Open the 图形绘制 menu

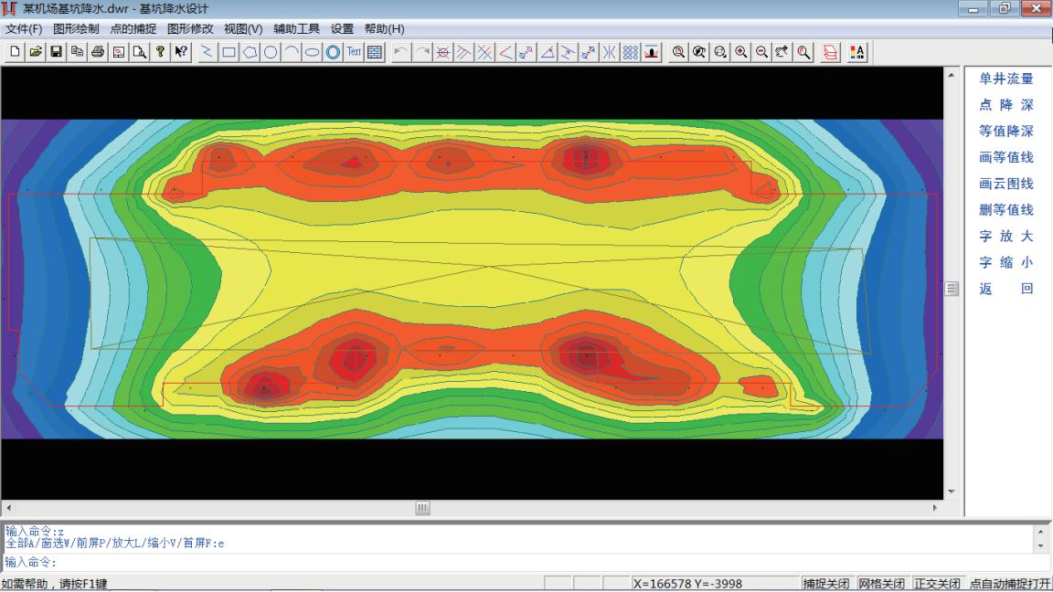[x=76, y=29]
